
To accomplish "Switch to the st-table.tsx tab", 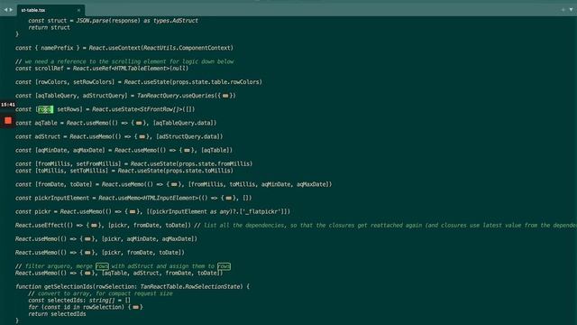I will (x=50, y=10).
